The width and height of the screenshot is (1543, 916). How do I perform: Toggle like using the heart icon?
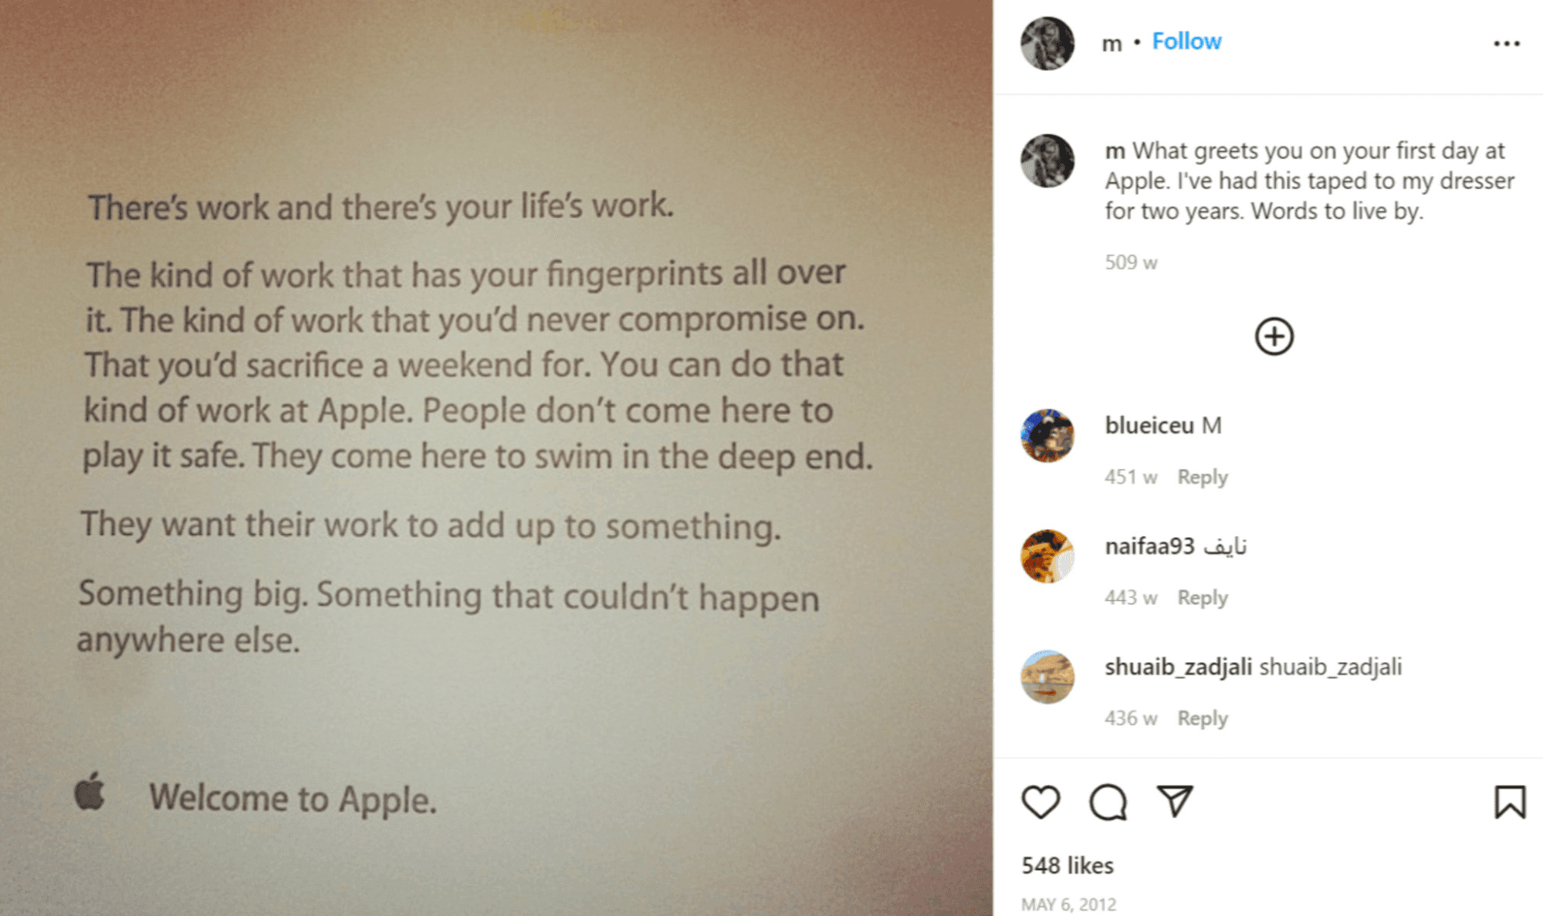[1041, 803]
